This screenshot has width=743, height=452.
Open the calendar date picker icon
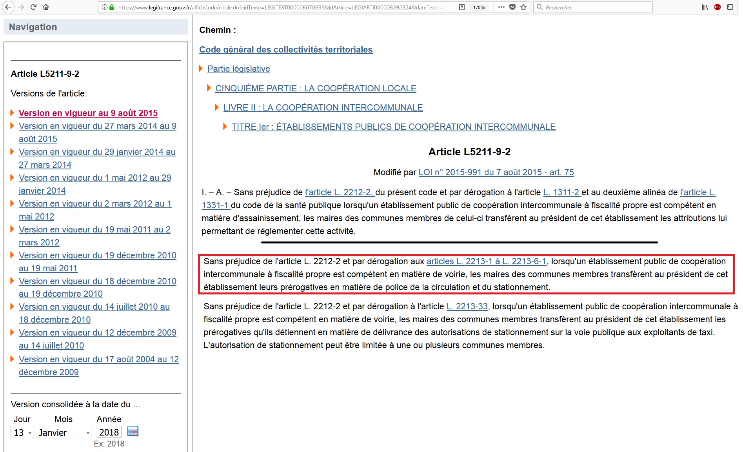click(133, 432)
